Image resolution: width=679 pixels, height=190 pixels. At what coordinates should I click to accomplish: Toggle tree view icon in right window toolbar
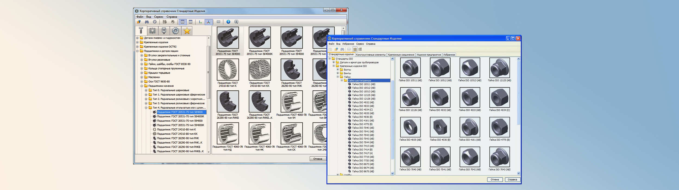355,49
